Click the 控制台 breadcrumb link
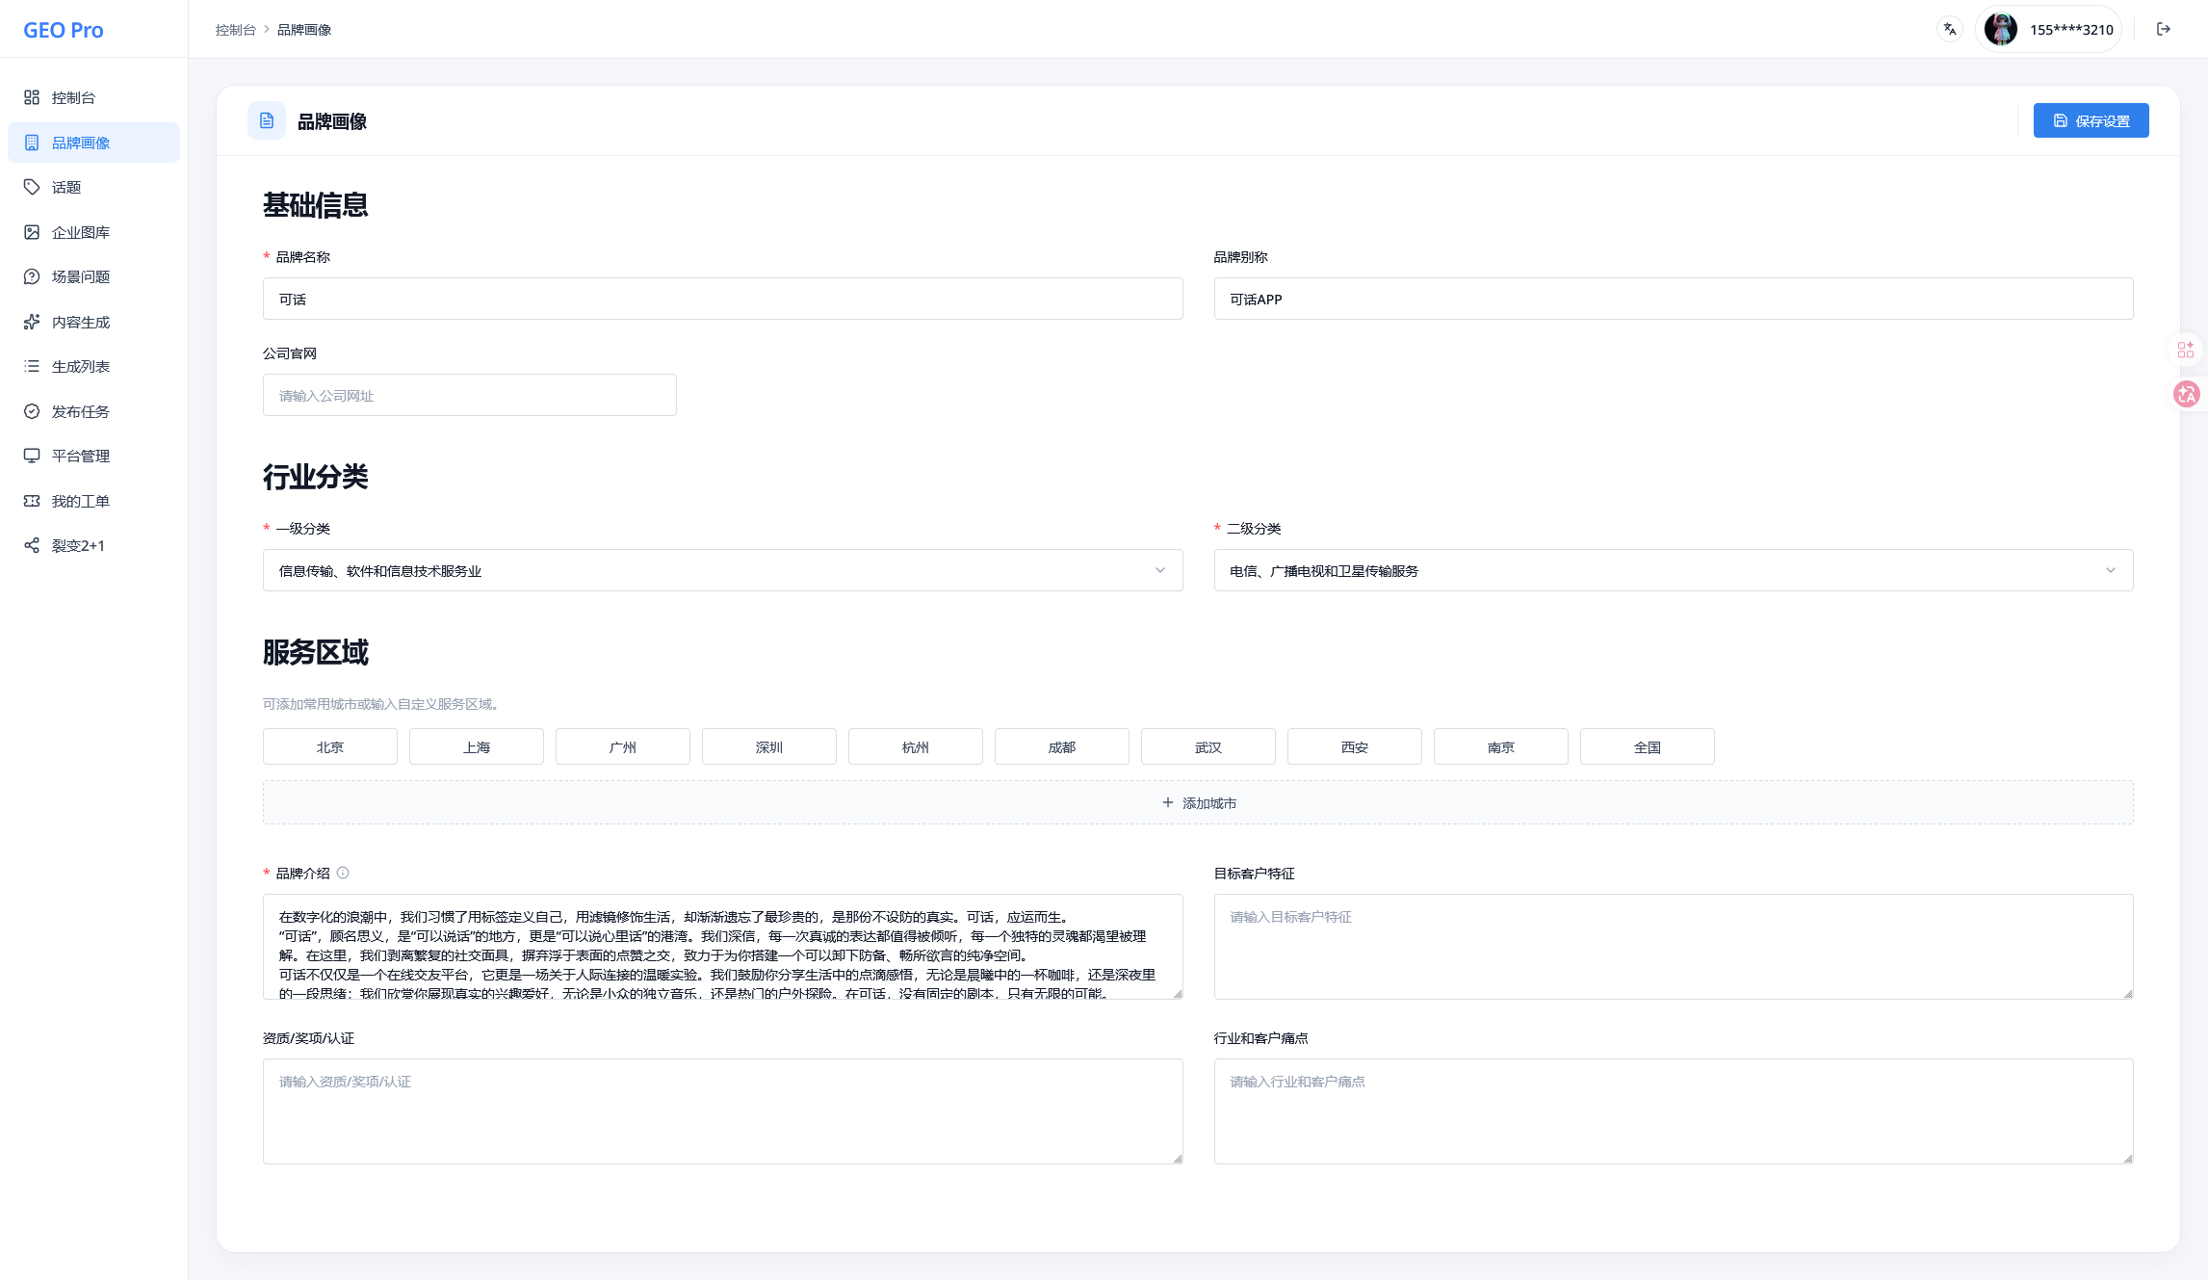 (x=235, y=30)
